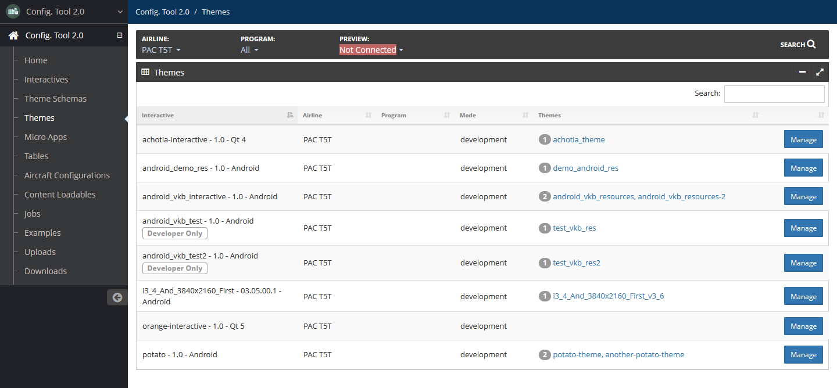Click Developer Only badge under android_vkb_test2
The image size is (837, 388).
click(x=175, y=268)
